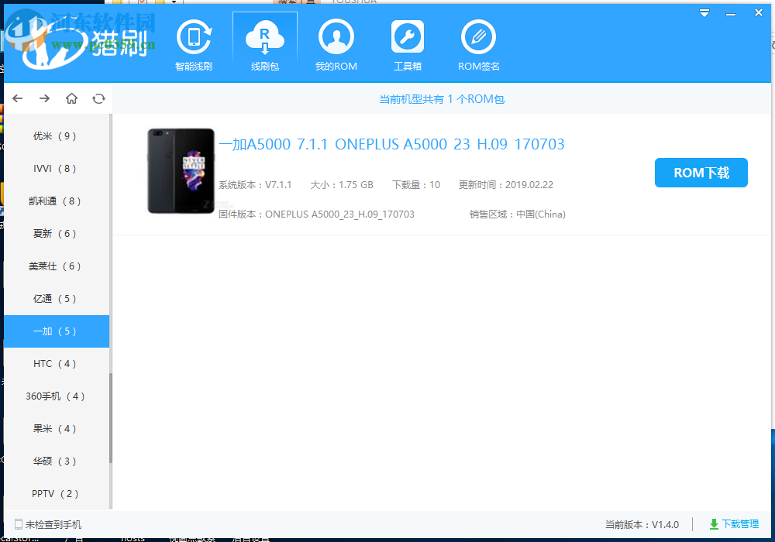775x542 pixels.
Task: Select brand PPTV (2)
Action: click(x=57, y=494)
